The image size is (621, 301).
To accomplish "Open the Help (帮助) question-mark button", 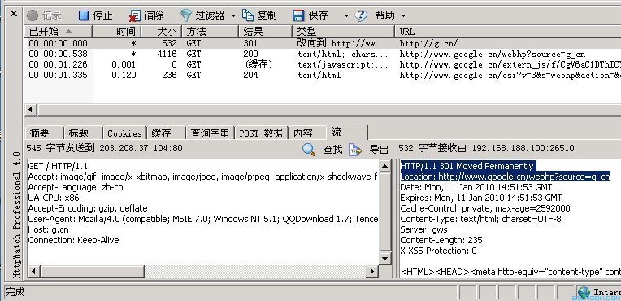I will tap(375, 15).
